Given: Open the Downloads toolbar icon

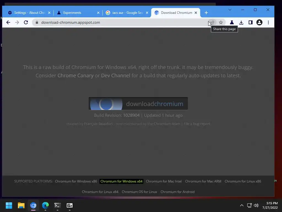Looking at the screenshot, I should tap(241, 22).
